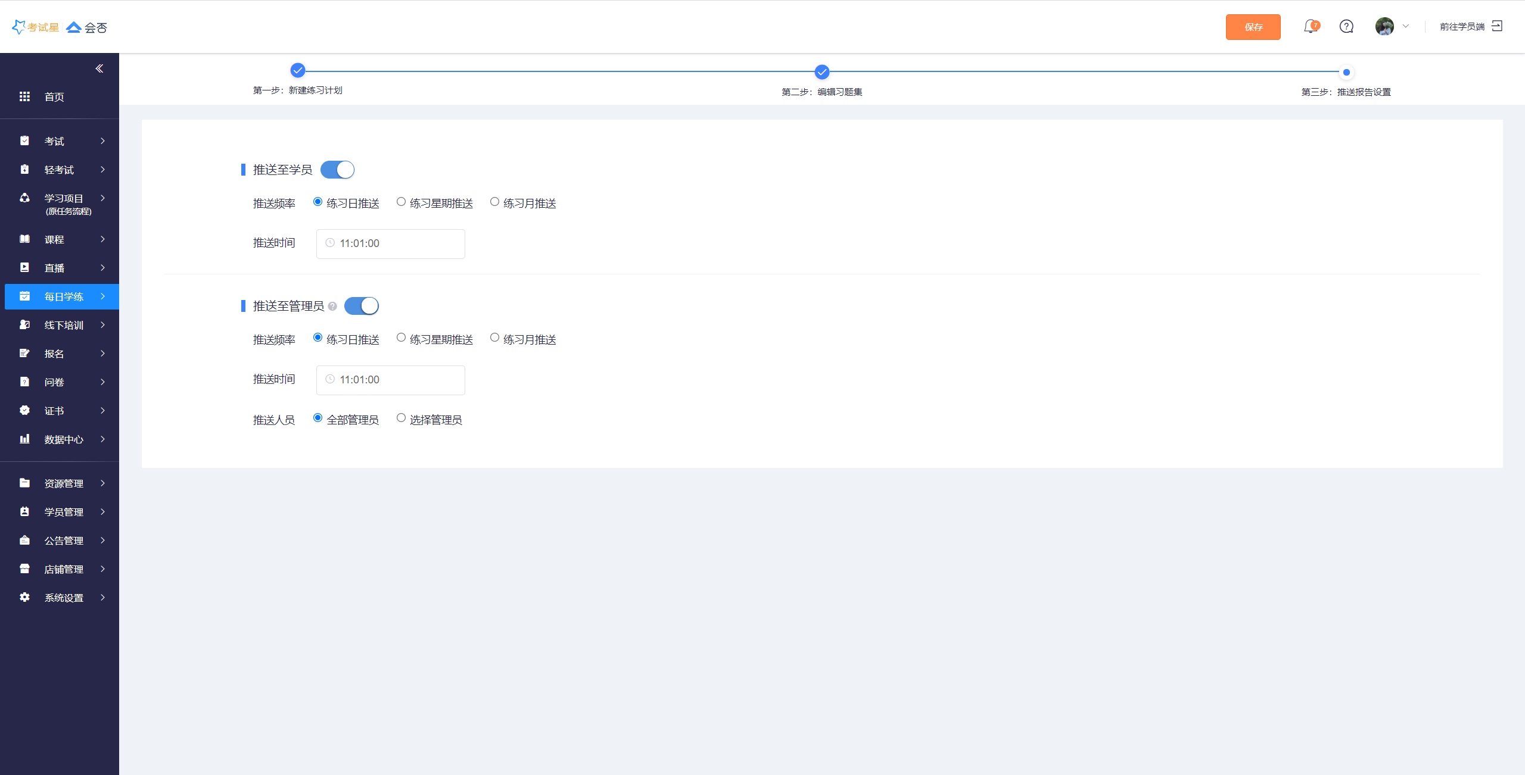The image size is (1525, 775).
Task: Select 练习星期推送 under 推送至学员
Action: [401, 202]
